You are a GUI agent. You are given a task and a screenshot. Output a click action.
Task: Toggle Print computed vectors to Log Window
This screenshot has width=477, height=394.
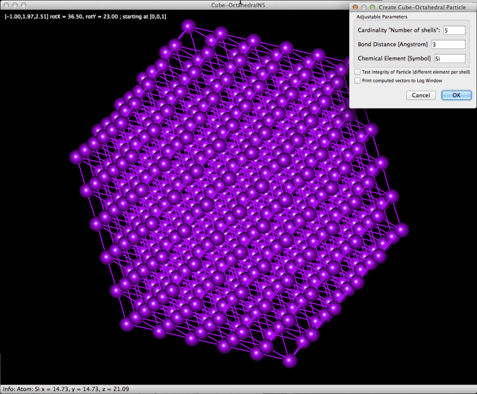(x=357, y=81)
